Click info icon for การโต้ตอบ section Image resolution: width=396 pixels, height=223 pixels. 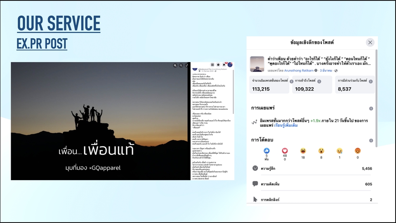(x=371, y=141)
